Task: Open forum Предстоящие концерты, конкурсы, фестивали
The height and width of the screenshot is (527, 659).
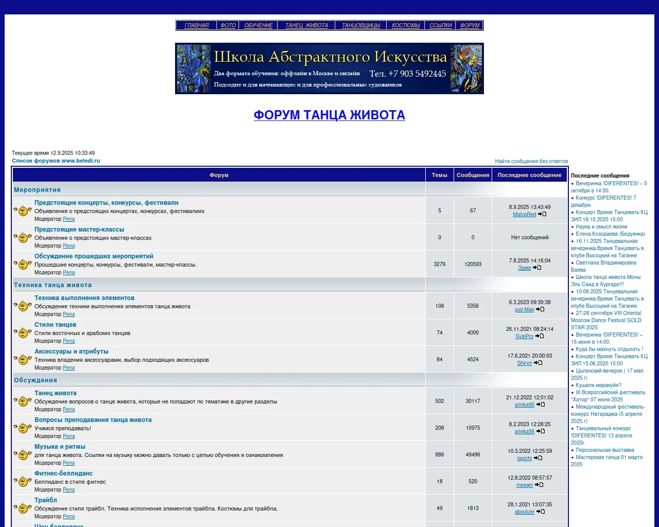Action: point(107,203)
